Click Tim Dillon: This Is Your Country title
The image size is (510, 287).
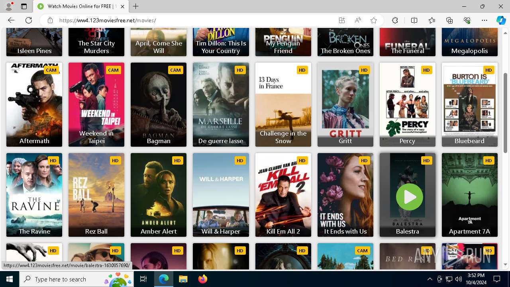pyautogui.click(x=221, y=47)
